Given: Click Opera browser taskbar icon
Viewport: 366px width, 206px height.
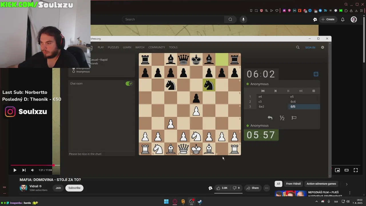Looking at the screenshot, I should click(175, 202).
